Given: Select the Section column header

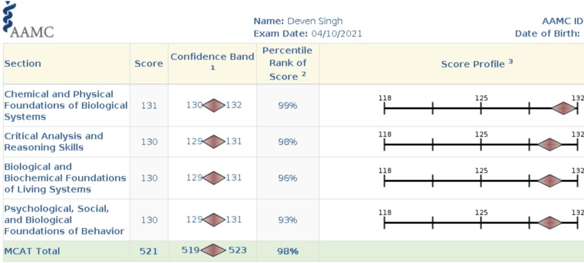Looking at the screenshot, I should click(x=23, y=64).
